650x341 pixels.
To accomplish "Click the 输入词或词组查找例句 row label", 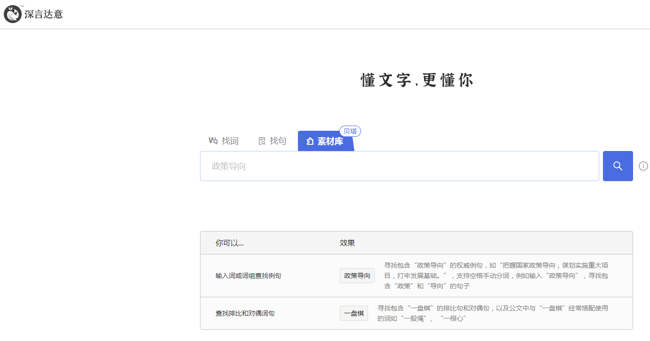I will [x=248, y=276].
